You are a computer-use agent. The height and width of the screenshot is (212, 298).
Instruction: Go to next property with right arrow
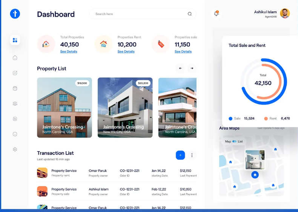tap(192, 68)
